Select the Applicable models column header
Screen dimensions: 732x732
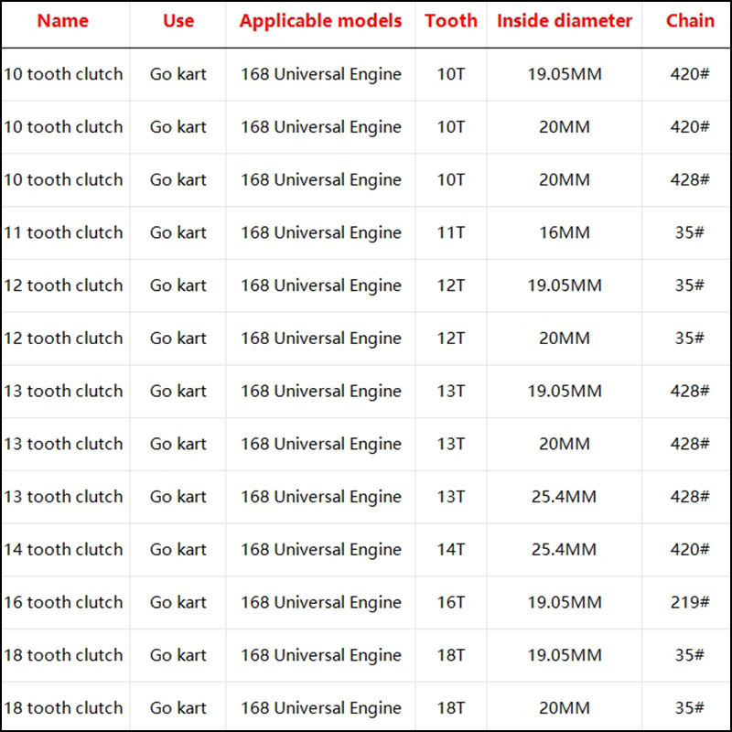(320, 21)
